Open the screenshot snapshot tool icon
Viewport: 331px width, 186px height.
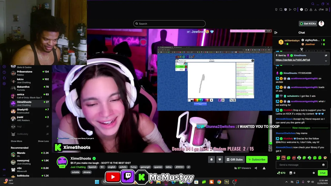coord(281,10)
